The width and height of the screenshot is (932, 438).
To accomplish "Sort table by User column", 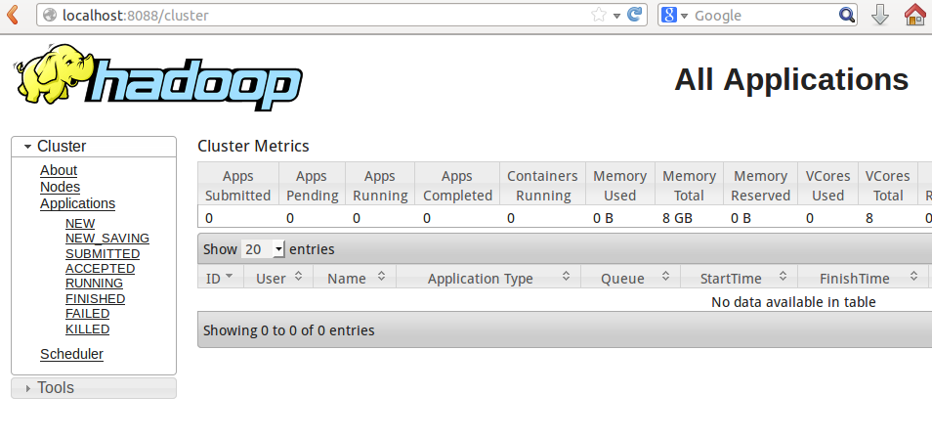I will point(278,278).
